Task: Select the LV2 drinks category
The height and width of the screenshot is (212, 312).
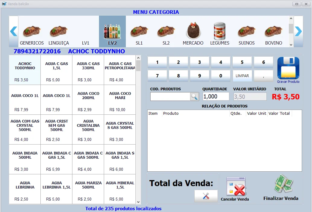Action: pyautogui.click(x=113, y=32)
